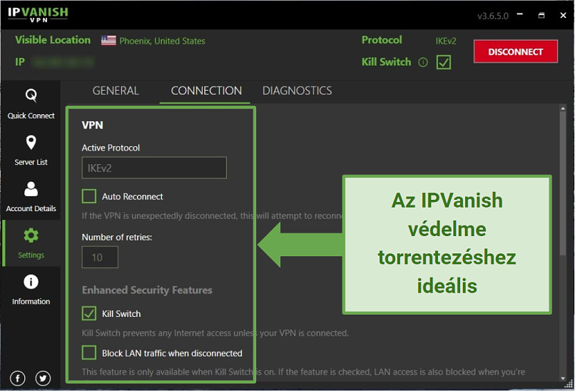Uncheck the Kill Switch checkbox in Enhanced Security Features

(89, 314)
